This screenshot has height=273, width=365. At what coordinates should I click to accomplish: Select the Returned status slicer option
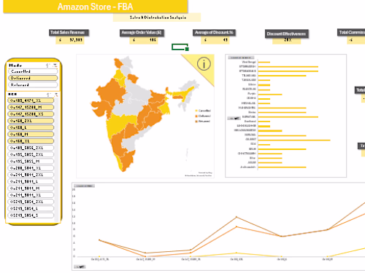pyautogui.click(x=33, y=85)
